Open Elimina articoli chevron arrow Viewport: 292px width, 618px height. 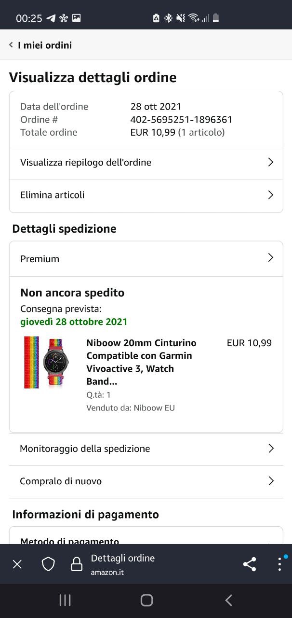pos(270,195)
